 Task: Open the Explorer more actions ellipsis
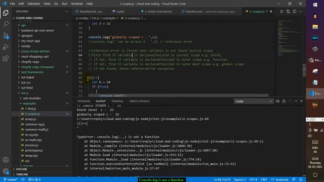tap(66, 11)
